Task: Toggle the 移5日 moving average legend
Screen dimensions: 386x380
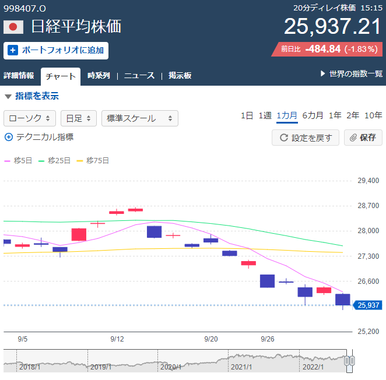Action: [18, 161]
